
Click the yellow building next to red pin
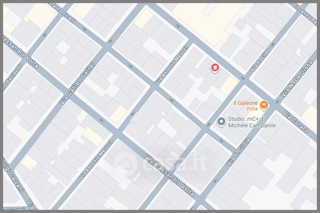[x=229, y=85]
